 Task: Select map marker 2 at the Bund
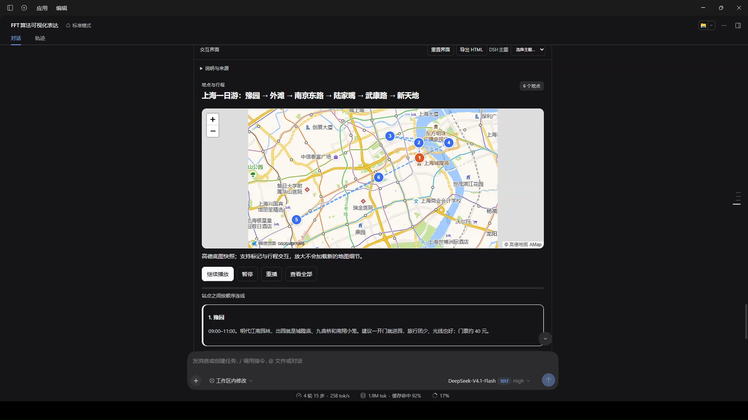pos(419,143)
